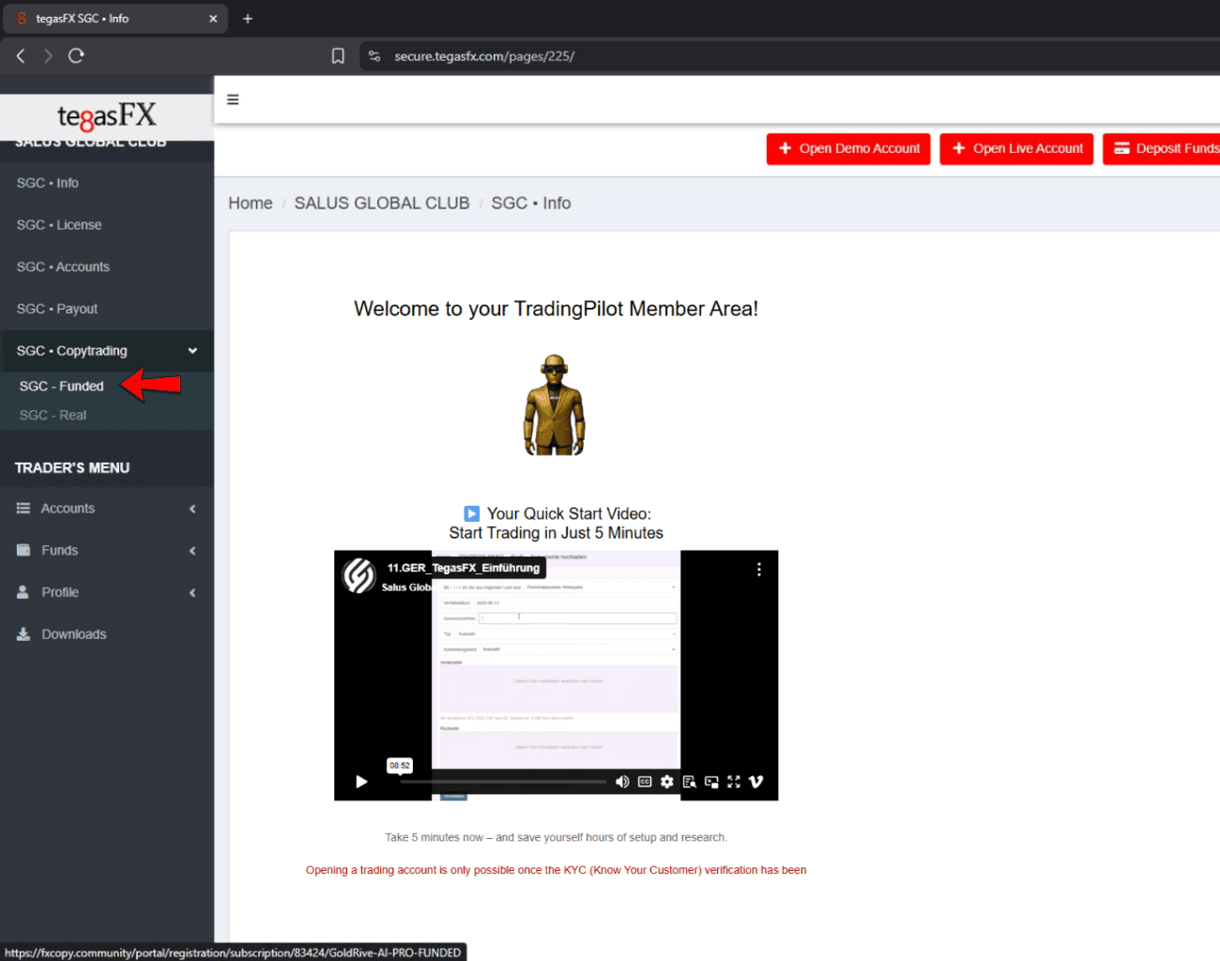
Task: Click the plus icon on Open Demo Account
Action: click(x=785, y=148)
